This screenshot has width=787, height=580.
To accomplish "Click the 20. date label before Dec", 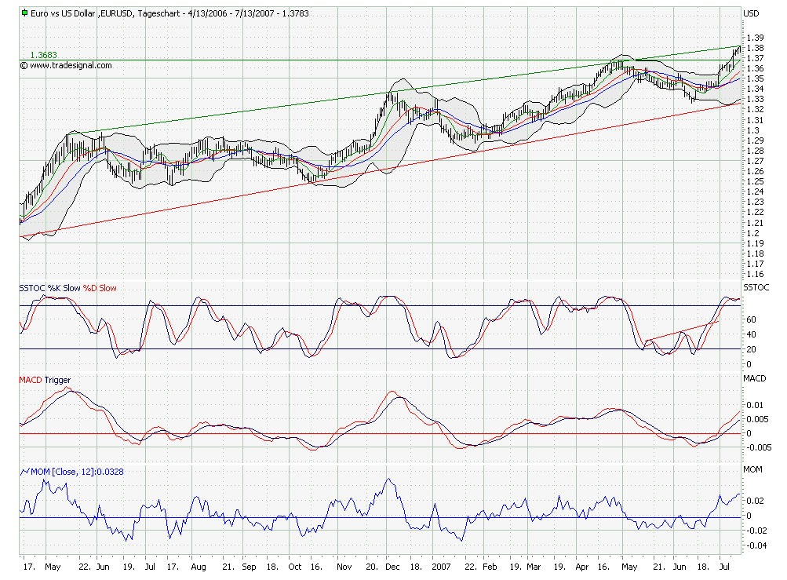I will (371, 567).
